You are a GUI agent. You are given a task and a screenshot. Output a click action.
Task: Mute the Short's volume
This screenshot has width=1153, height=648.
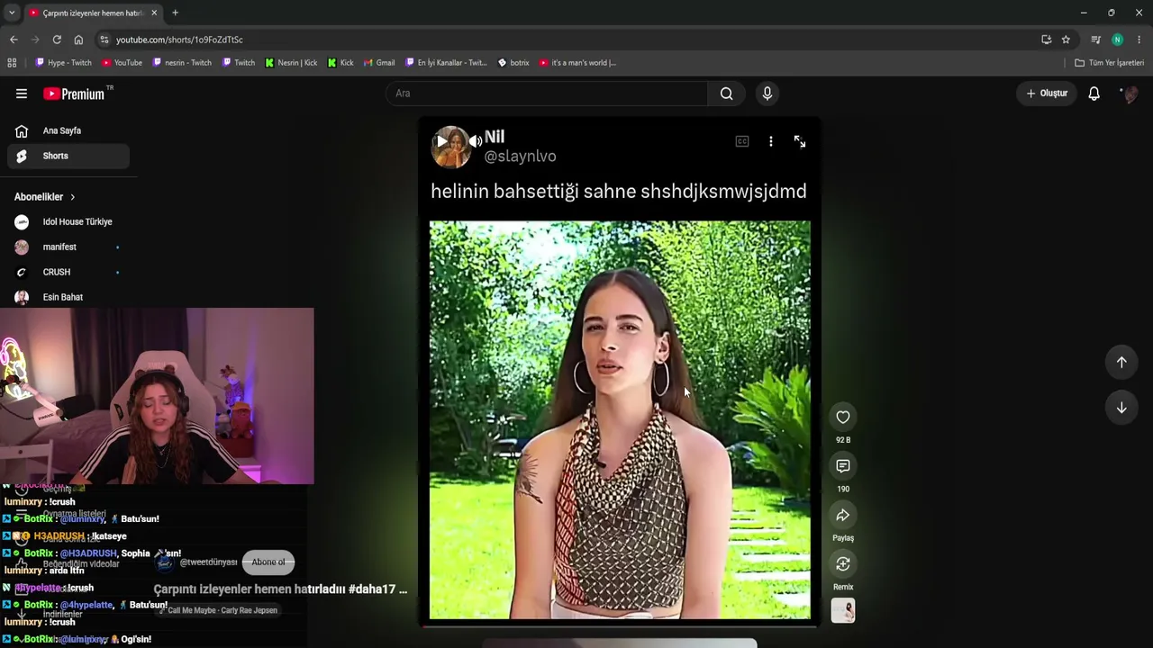point(475,141)
